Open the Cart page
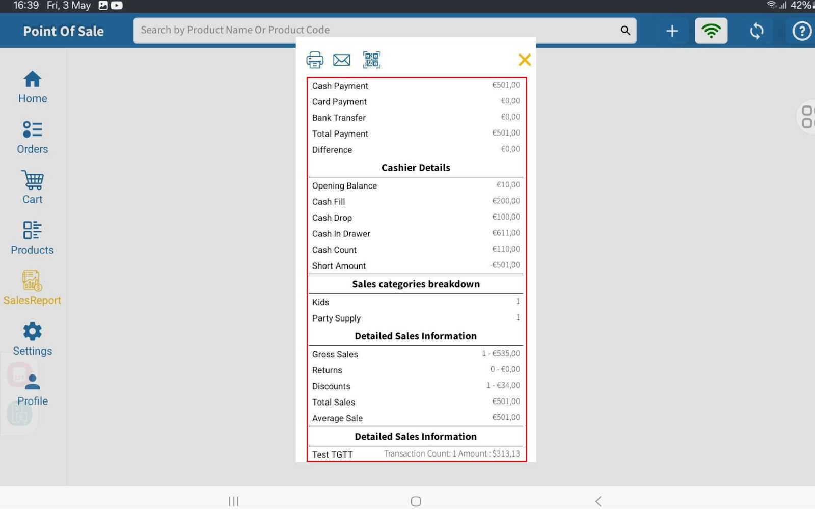 [x=33, y=188]
